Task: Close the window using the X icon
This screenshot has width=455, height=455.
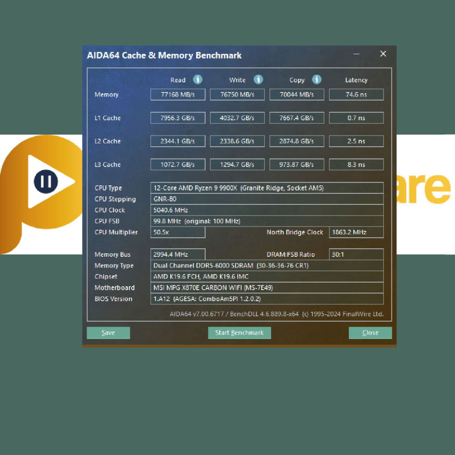Action: pyautogui.click(x=383, y=54)
